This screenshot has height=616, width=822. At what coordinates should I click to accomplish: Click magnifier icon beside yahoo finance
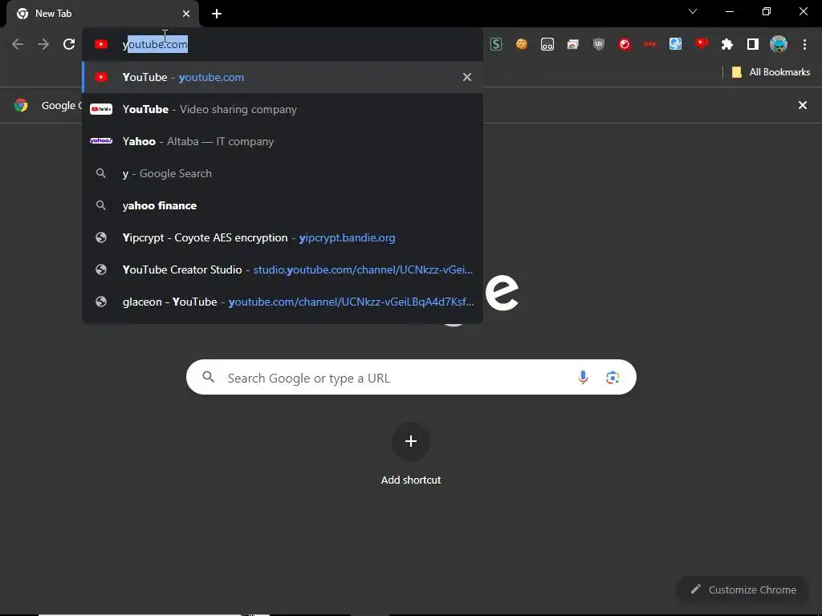pyautogui.click(x=101, y=205)
